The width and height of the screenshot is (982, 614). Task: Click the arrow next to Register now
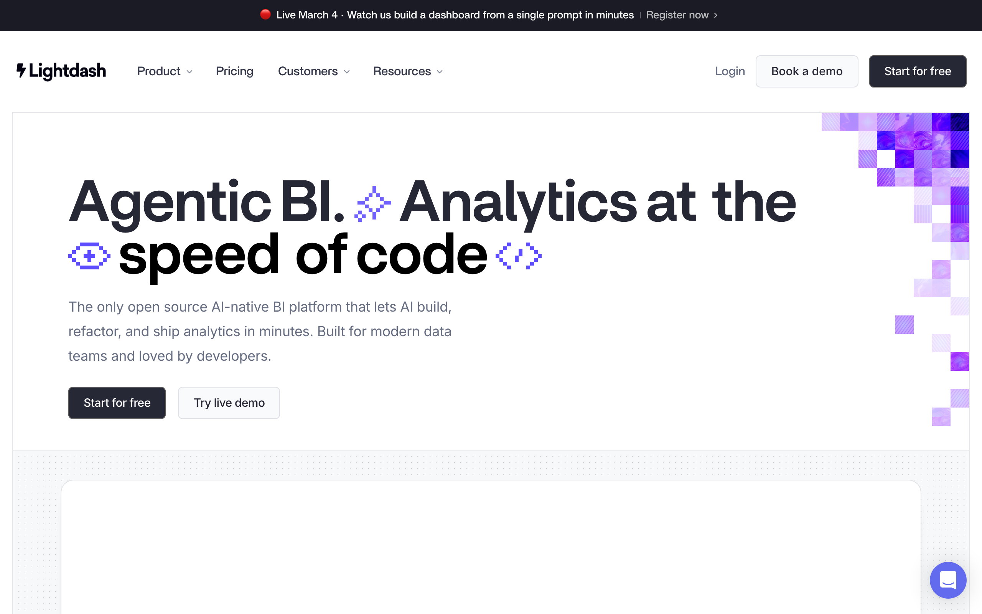716,15
